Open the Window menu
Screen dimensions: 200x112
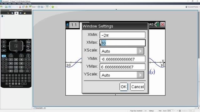pyautogui.click(x=24, y=3)
